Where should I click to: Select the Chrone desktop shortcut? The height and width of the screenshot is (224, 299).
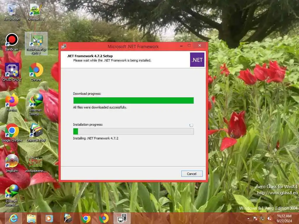[36, 72]
